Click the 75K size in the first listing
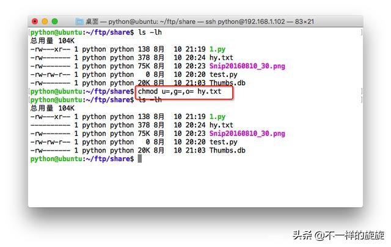The width and height of the screenshot is (391, 247). 144,66
